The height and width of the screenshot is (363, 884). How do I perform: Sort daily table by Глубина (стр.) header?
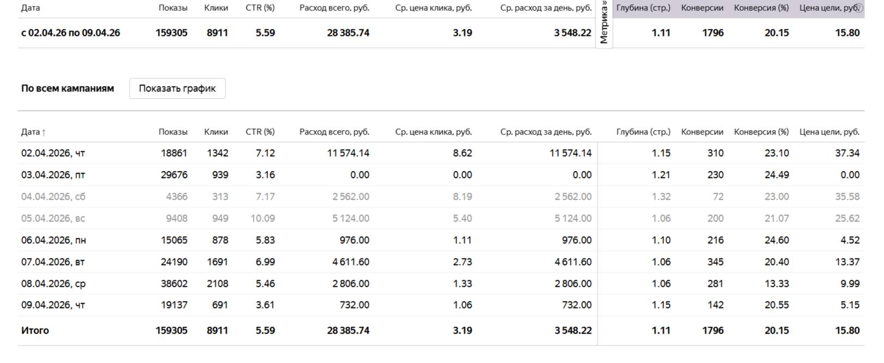(x=643, y=132)
